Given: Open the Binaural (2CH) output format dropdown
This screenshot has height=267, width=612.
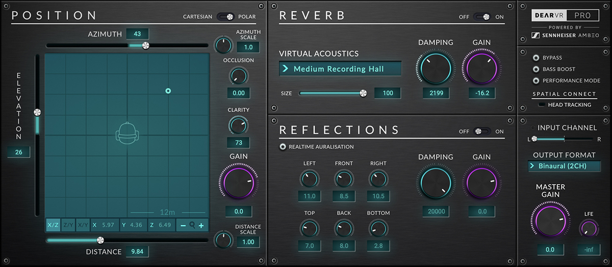Looking at the screenshot, I should point(564,166).
